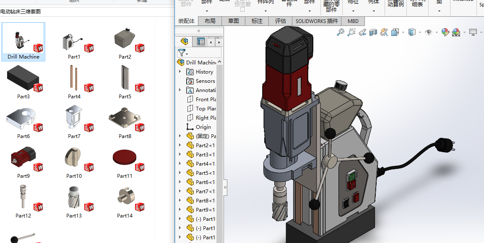Select the Origin item in the tree
Screen dimensions: 484x243
[x=203, y=127]
